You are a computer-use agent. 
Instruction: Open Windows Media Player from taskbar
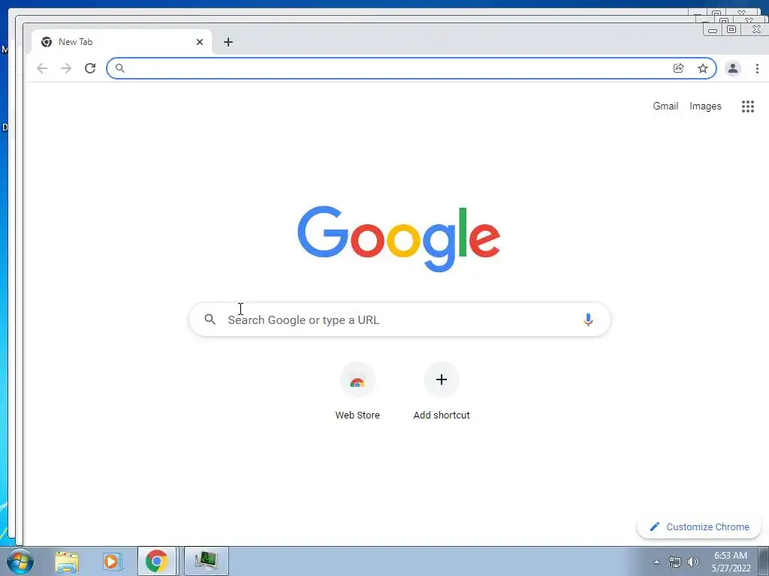click(112, 561)
